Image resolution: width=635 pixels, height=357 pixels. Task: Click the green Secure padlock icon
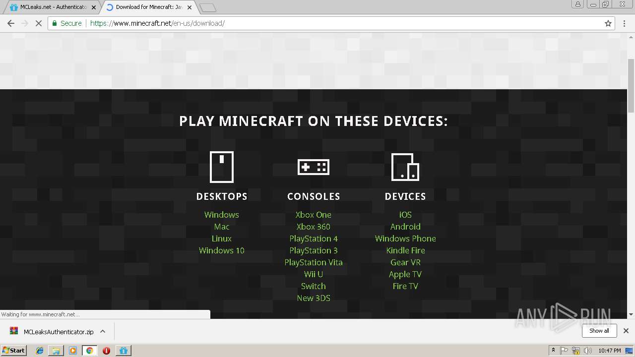point(55,23)
